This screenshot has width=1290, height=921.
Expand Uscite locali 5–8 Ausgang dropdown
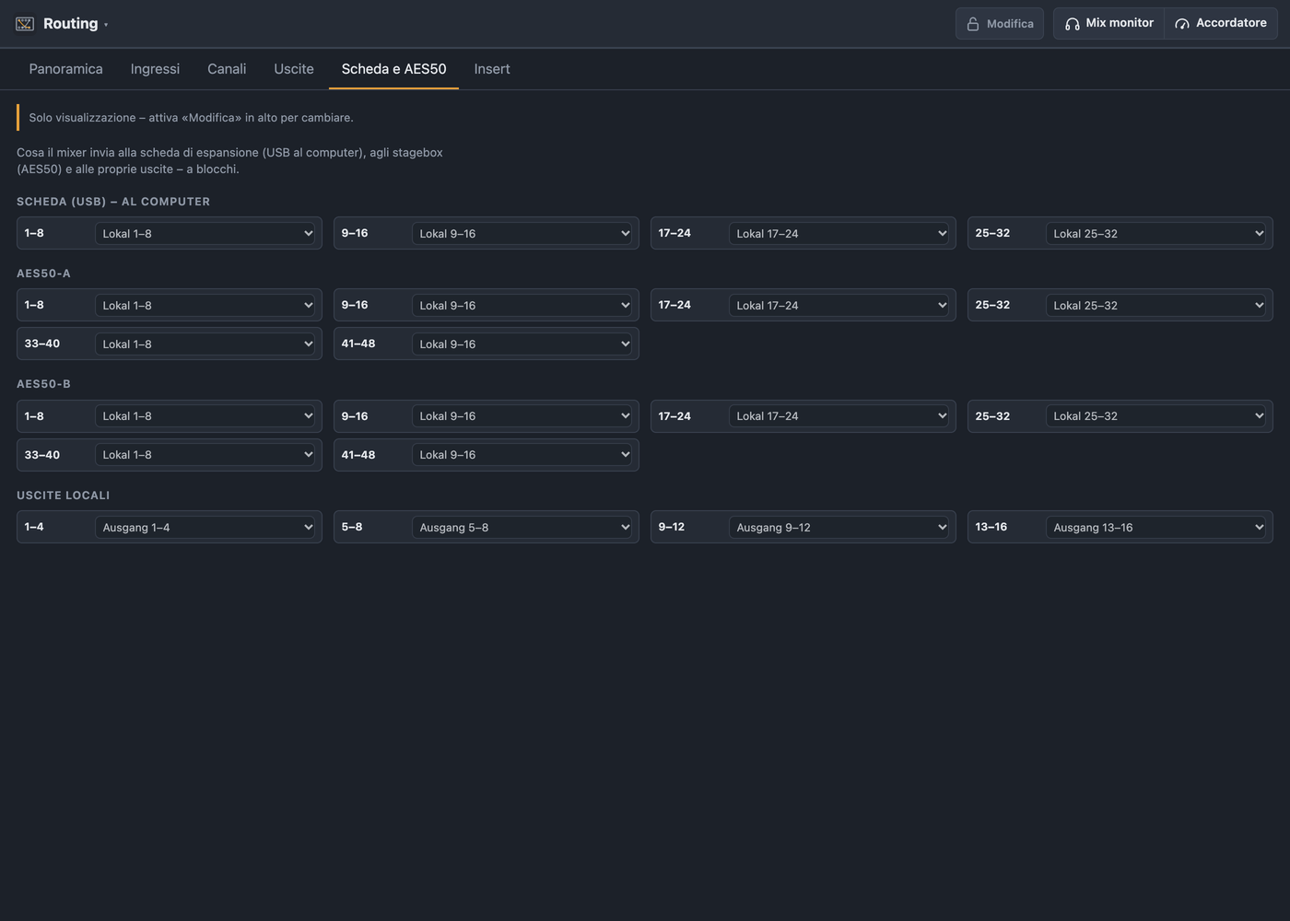click(x=522, y=528)
